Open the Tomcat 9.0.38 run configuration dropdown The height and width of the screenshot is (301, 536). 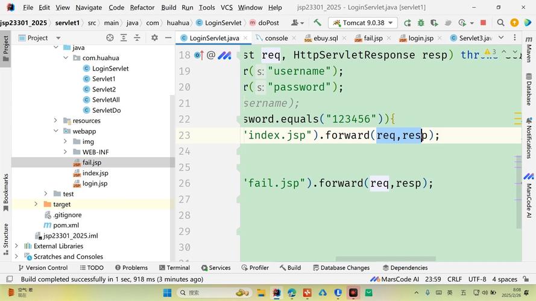click(x=362, y=23)
